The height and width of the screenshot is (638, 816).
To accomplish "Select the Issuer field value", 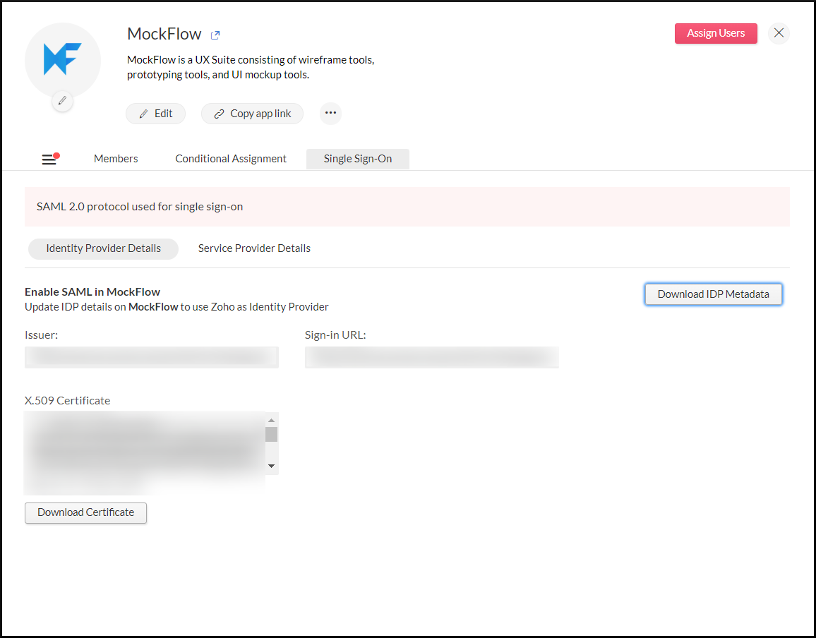I will pos(152,357).
